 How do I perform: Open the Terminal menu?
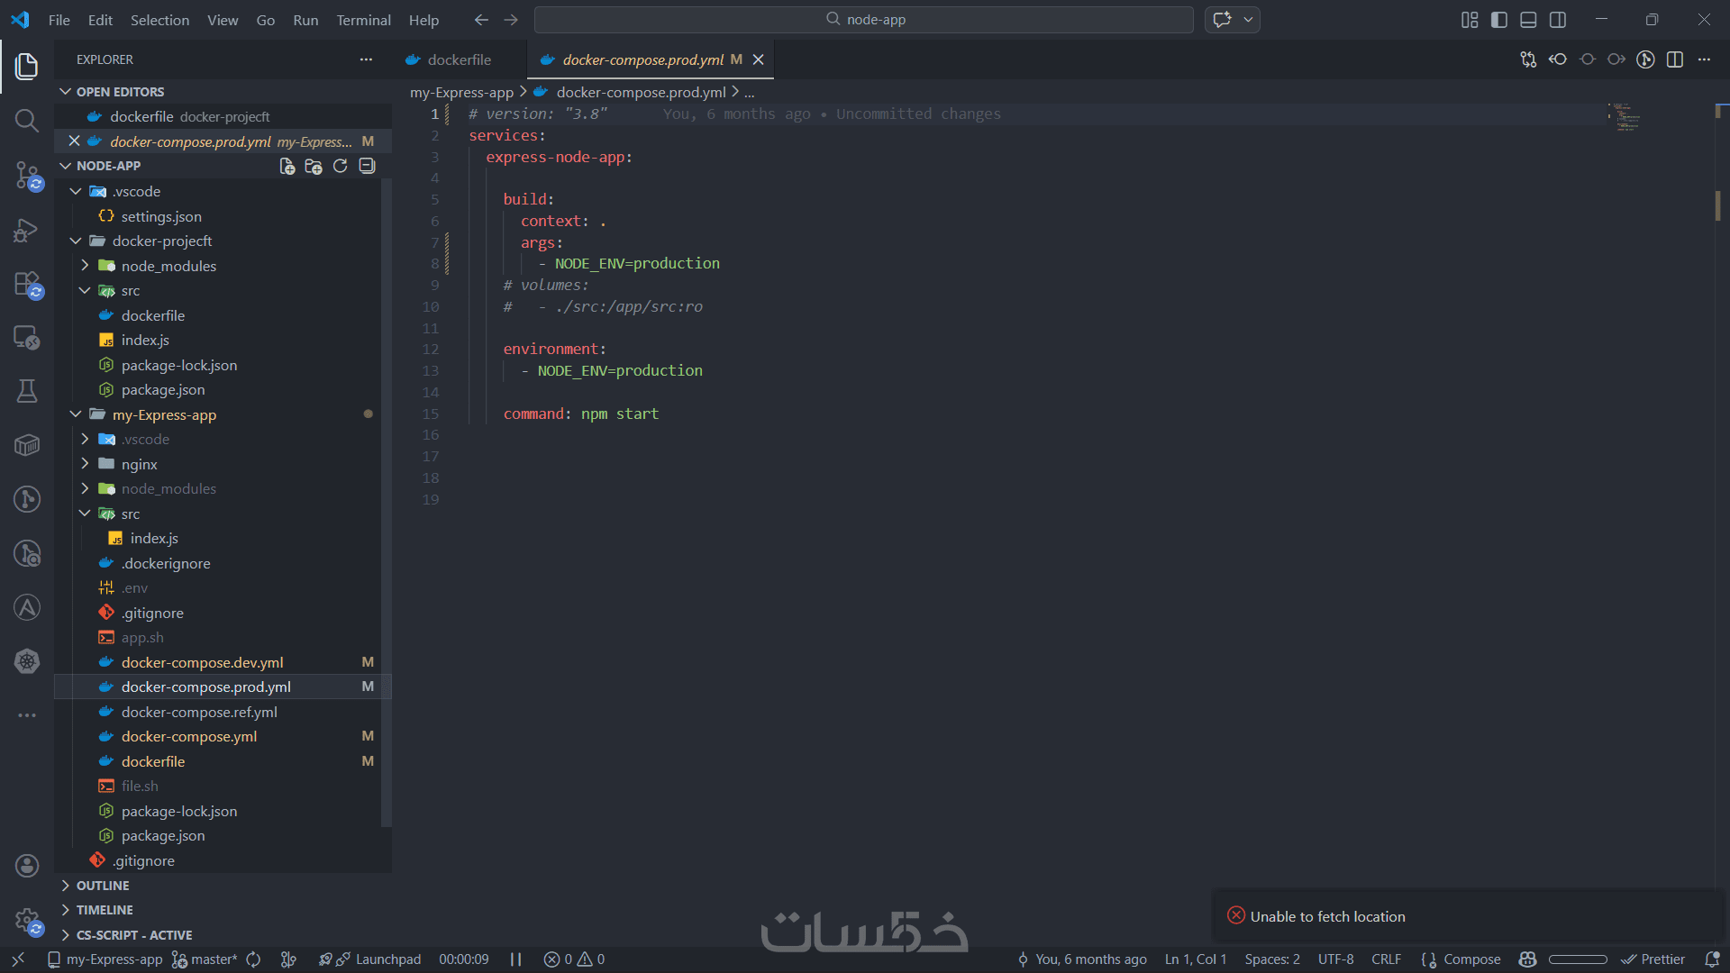(x=363, y=20)
